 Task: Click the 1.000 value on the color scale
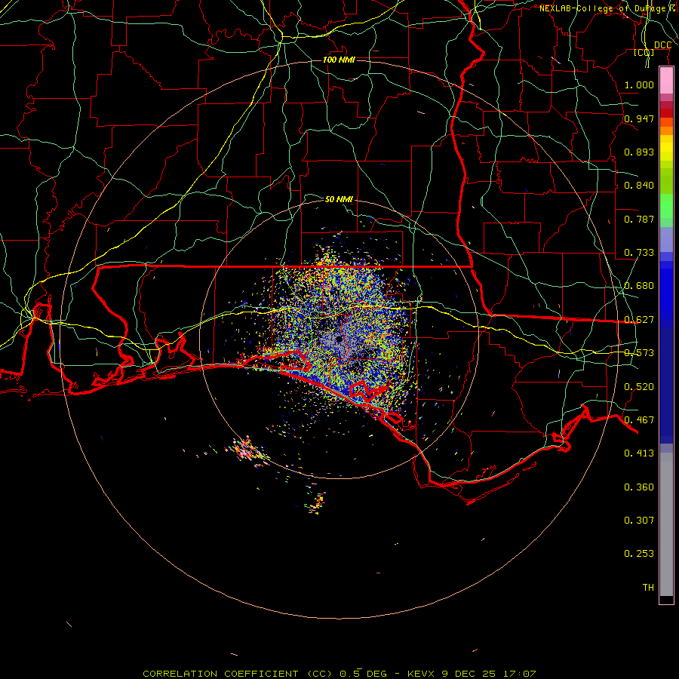pyautogui.click(x=639, y=84)
